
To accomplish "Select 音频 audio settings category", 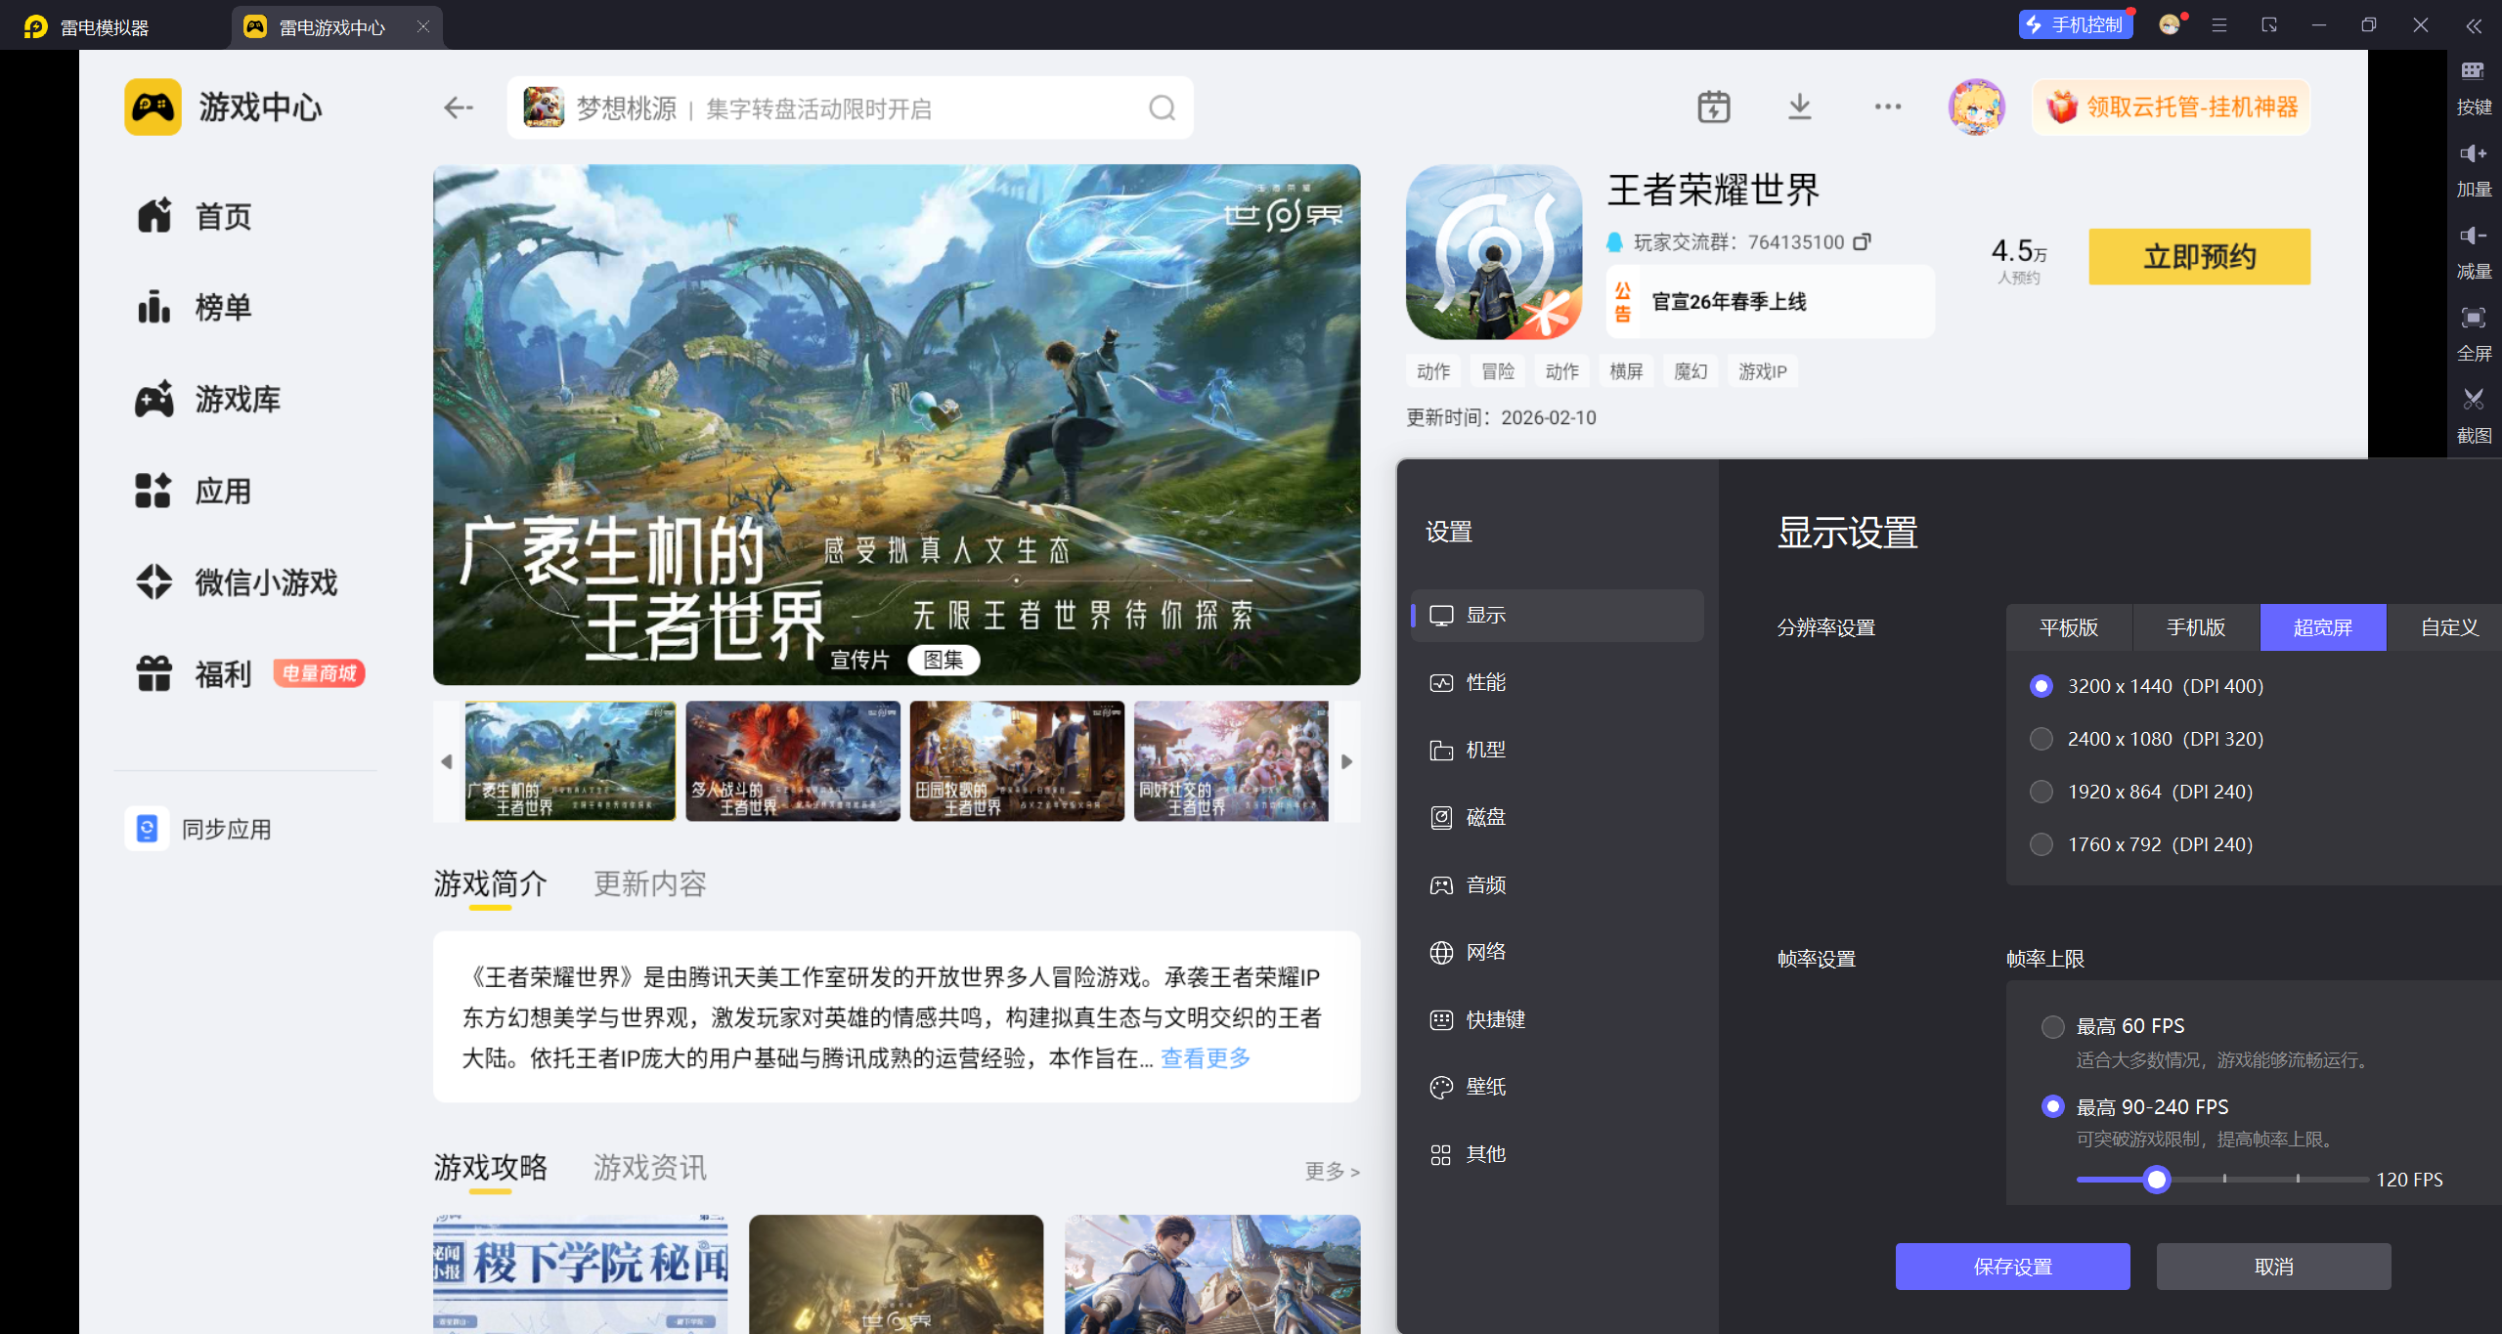I will click(x=1557, y=884).
